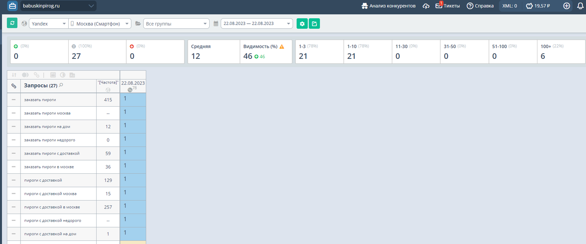The image size is (586, 244).
Task: Select query пироги с доставкой недорого
Action: [x=53, y=220]
